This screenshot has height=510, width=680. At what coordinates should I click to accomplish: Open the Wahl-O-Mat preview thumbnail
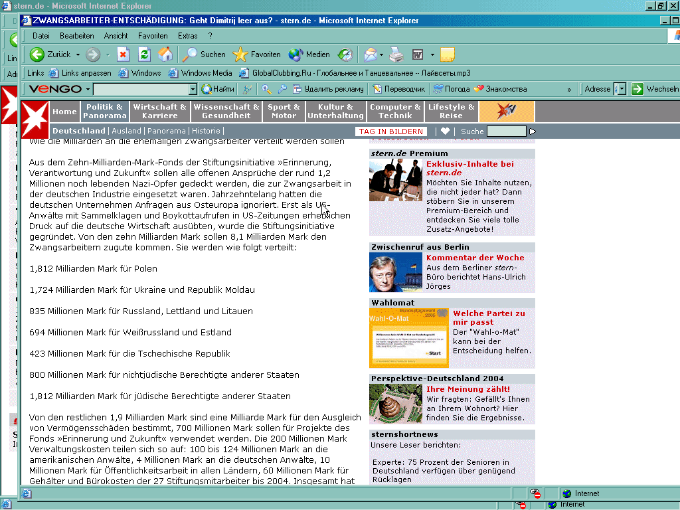[x=408, y=338]
